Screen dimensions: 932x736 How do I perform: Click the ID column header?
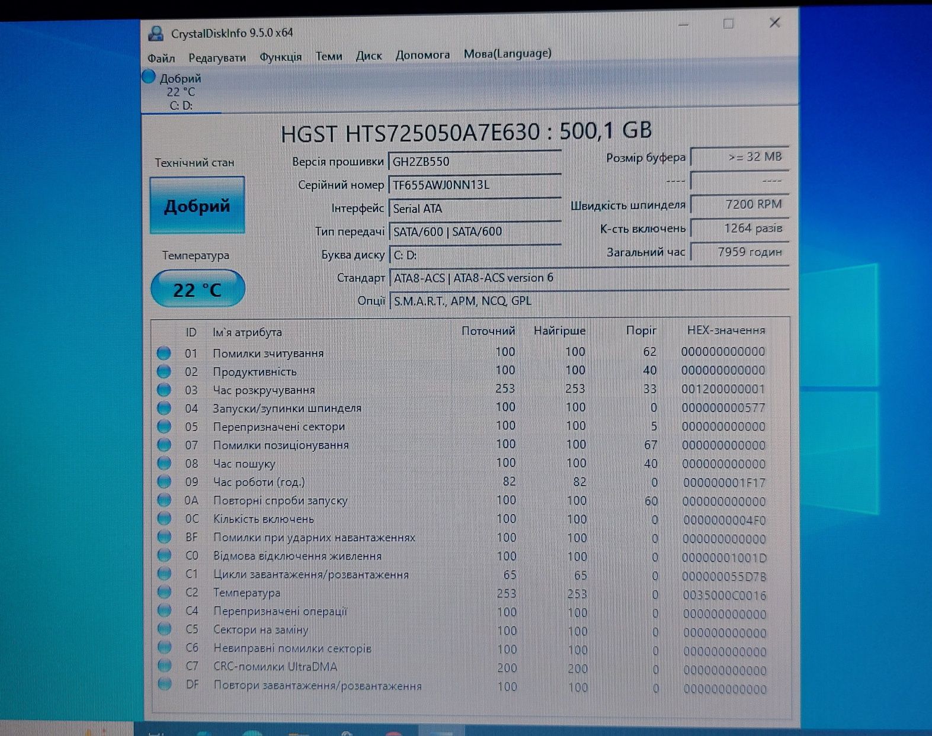191,332
